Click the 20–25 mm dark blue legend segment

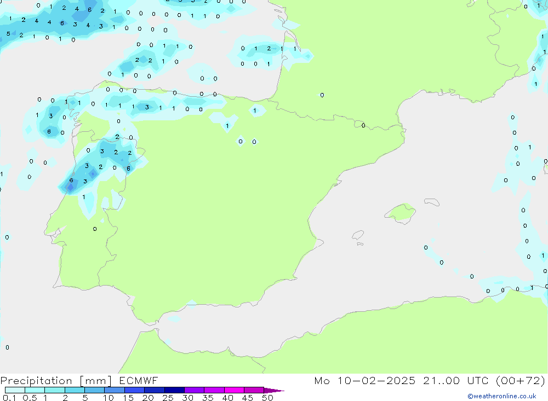coord(154,390)
